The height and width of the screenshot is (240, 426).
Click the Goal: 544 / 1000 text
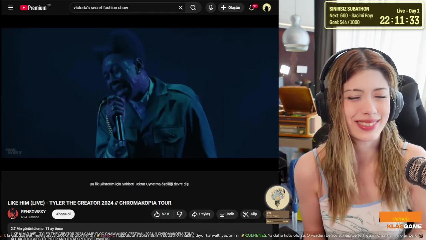point(344,22)
